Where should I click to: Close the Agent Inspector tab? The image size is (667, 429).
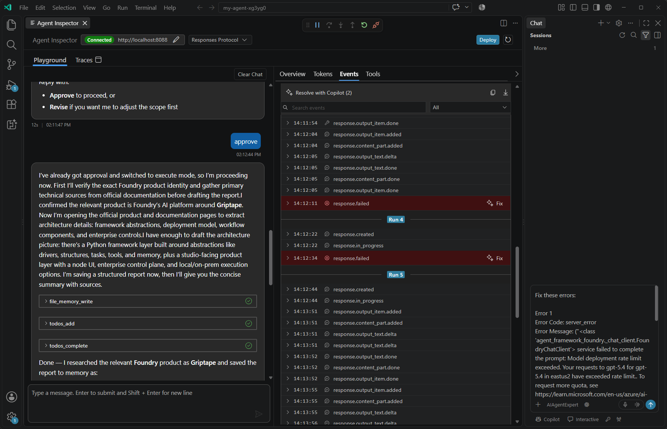pyautogui.click(x=85, y=23)
